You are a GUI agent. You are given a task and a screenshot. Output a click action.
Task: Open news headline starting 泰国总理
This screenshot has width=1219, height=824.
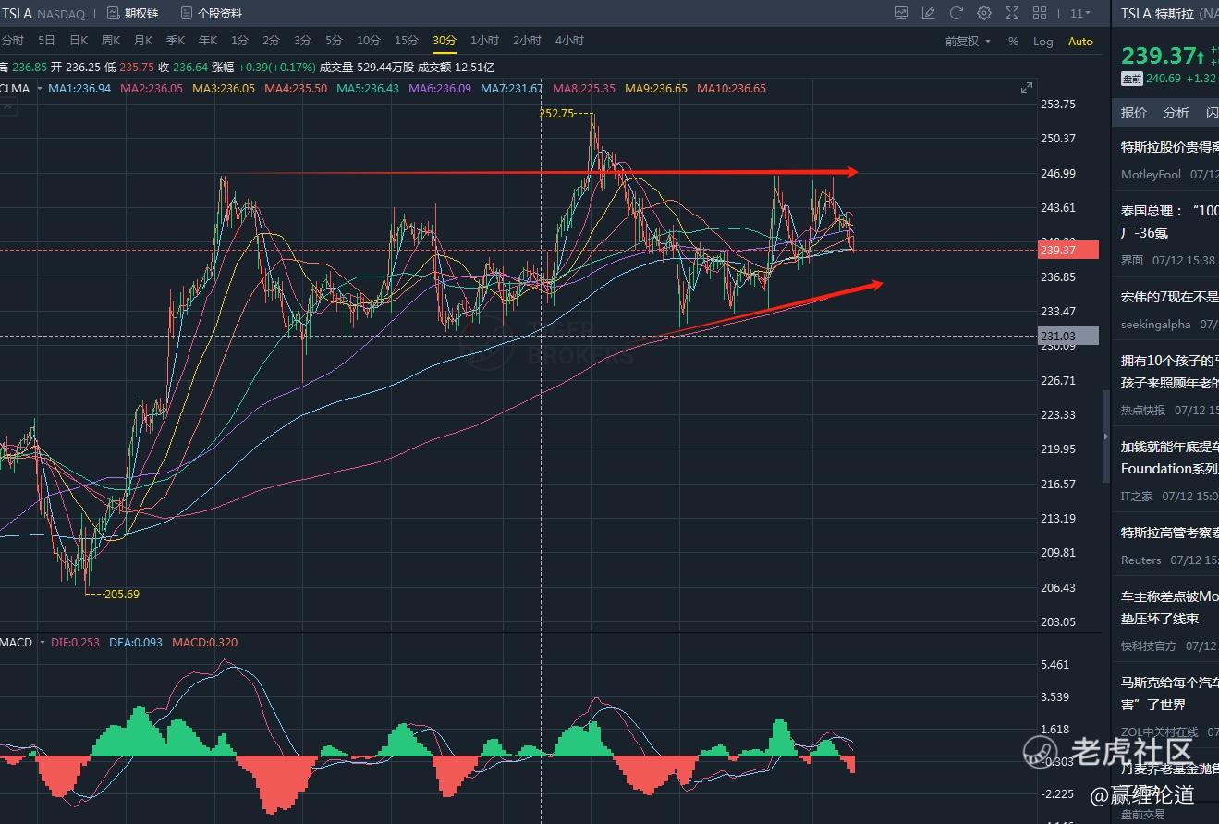pos(1169,222)
